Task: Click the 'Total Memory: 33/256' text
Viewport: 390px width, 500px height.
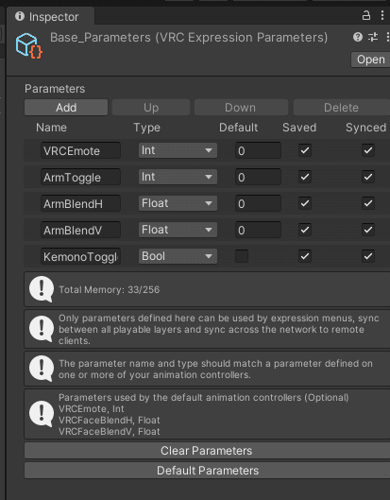Action: pos(109,289)
